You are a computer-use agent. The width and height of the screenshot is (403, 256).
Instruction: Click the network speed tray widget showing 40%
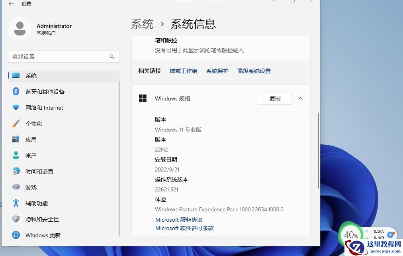pos(350,235)
